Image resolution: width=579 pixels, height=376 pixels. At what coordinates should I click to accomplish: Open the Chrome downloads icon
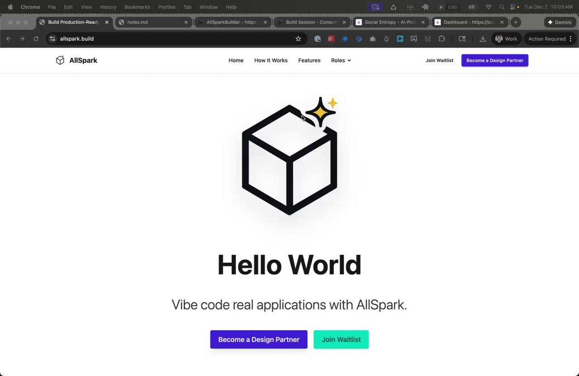pyautogui.click(x=483, y=39)
